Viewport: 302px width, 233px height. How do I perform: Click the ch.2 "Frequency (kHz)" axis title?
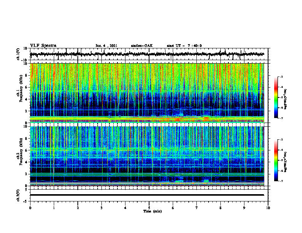coord(21,151)
